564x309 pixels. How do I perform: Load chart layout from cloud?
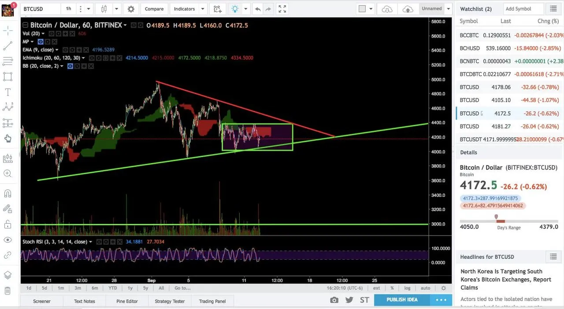pos(387,9)
